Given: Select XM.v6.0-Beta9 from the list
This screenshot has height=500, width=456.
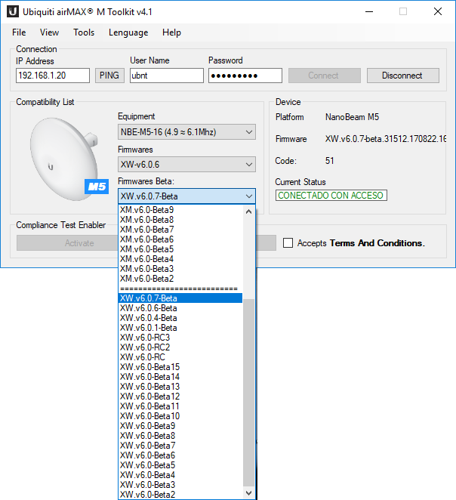Looking at the screenshot, I should click(180, 210).
